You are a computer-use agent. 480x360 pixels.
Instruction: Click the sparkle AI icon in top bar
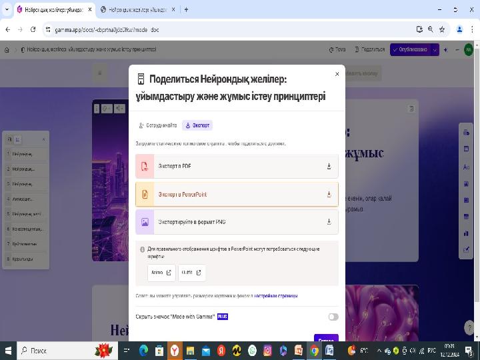tap(446, 49)
